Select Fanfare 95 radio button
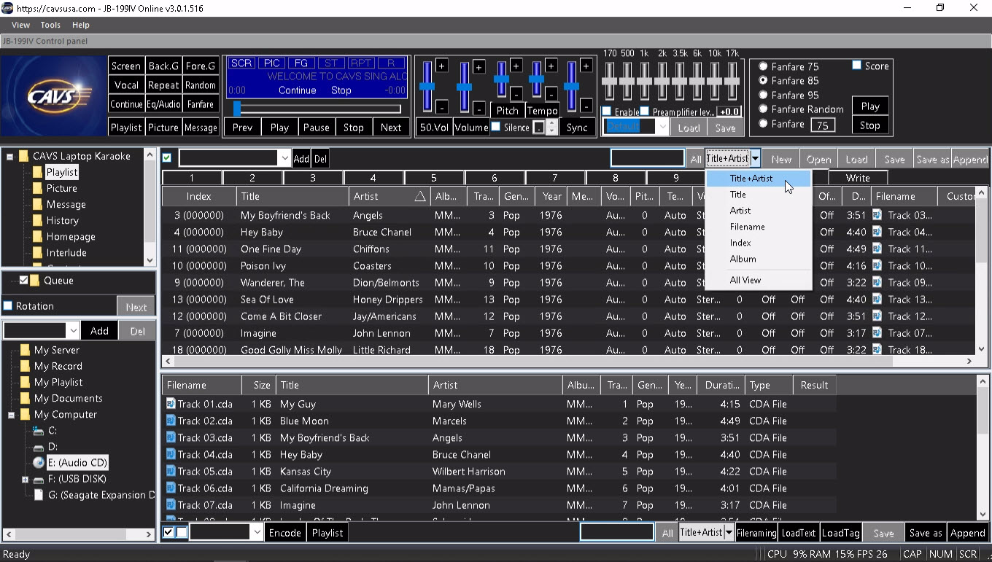 [x=763, y=95]
